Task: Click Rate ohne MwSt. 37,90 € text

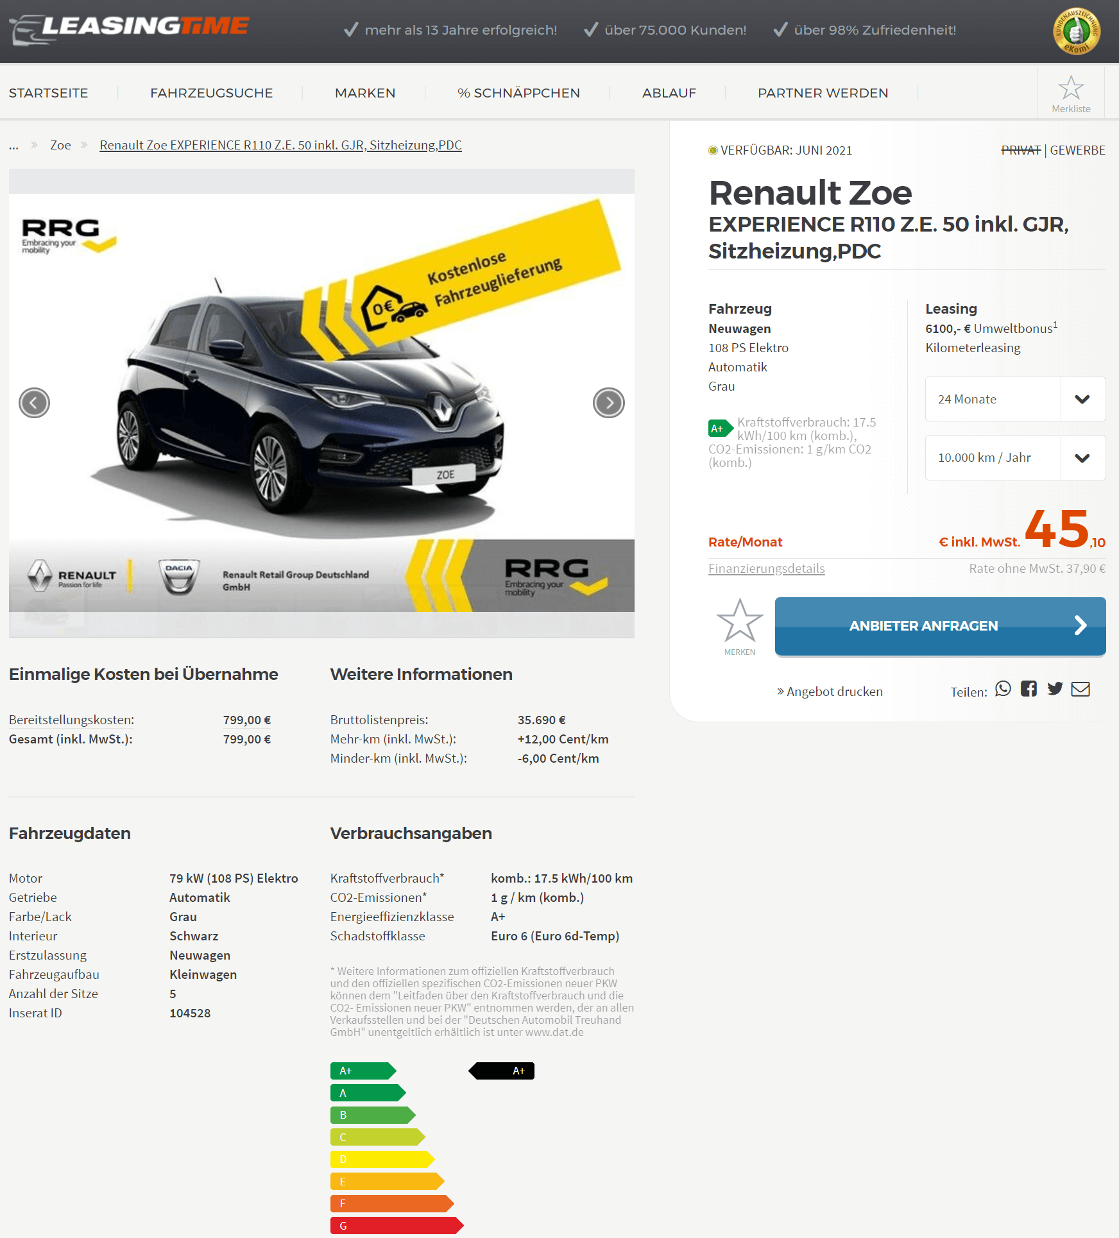Action: click(x=1037, y=568)
